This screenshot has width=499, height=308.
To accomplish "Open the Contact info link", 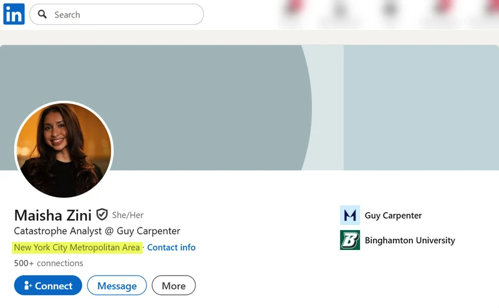I will pyautogui.click(x=171, y=248).
